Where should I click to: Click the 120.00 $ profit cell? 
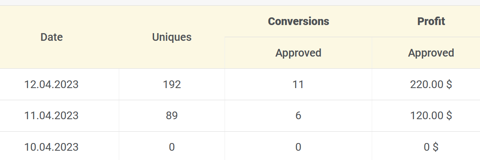point(431,116)
